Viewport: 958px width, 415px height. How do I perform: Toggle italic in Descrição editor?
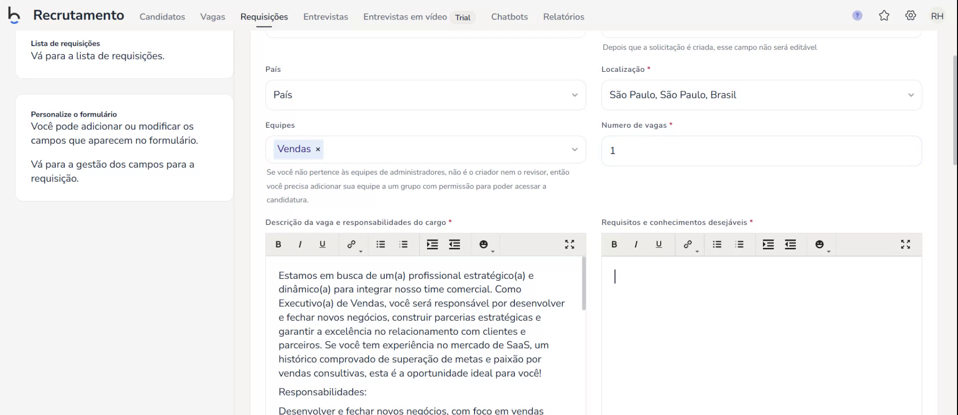[300, 244]
